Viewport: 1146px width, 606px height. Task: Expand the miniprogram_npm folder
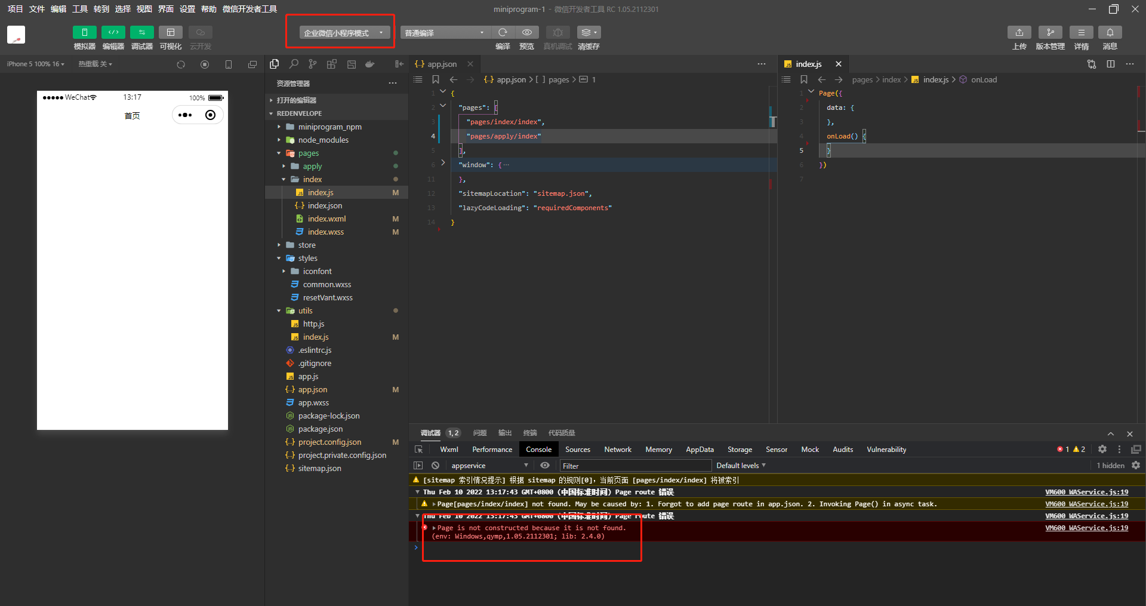pos(337,127)
